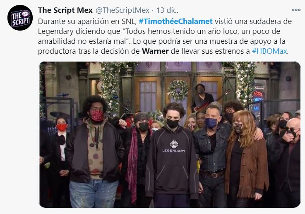Click the Legendary logo on the hoodie
The image size is (305, 214).
click(x=174, y=146)
